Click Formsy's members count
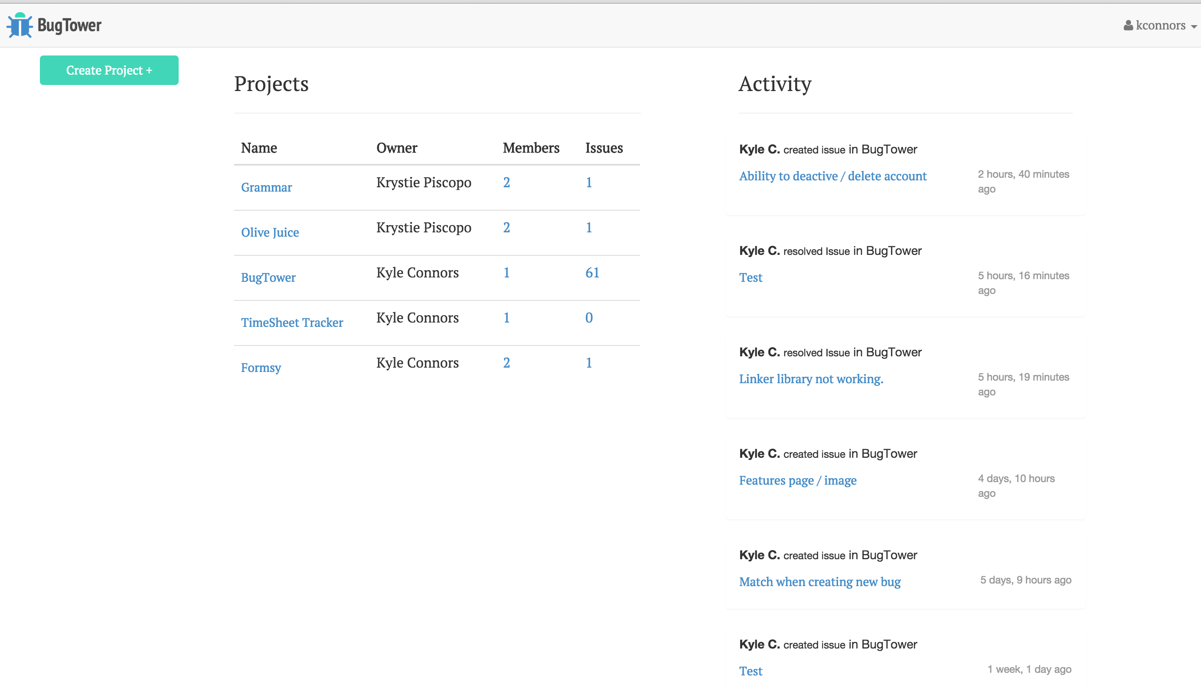Screen dimensions: 1201x691 point(506,362)
